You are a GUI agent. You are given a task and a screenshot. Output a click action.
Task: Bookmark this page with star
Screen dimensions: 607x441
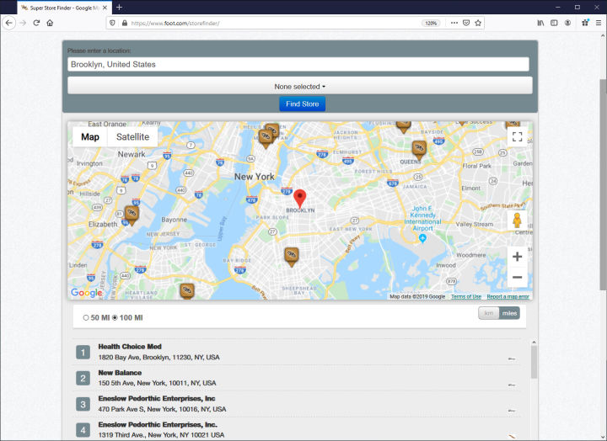click(x=478, y=24)
